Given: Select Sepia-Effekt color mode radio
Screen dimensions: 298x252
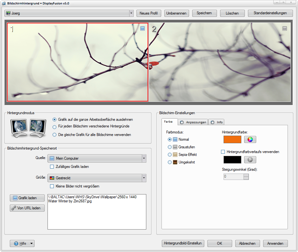Looking at the screenshot, I should (170, 155).
